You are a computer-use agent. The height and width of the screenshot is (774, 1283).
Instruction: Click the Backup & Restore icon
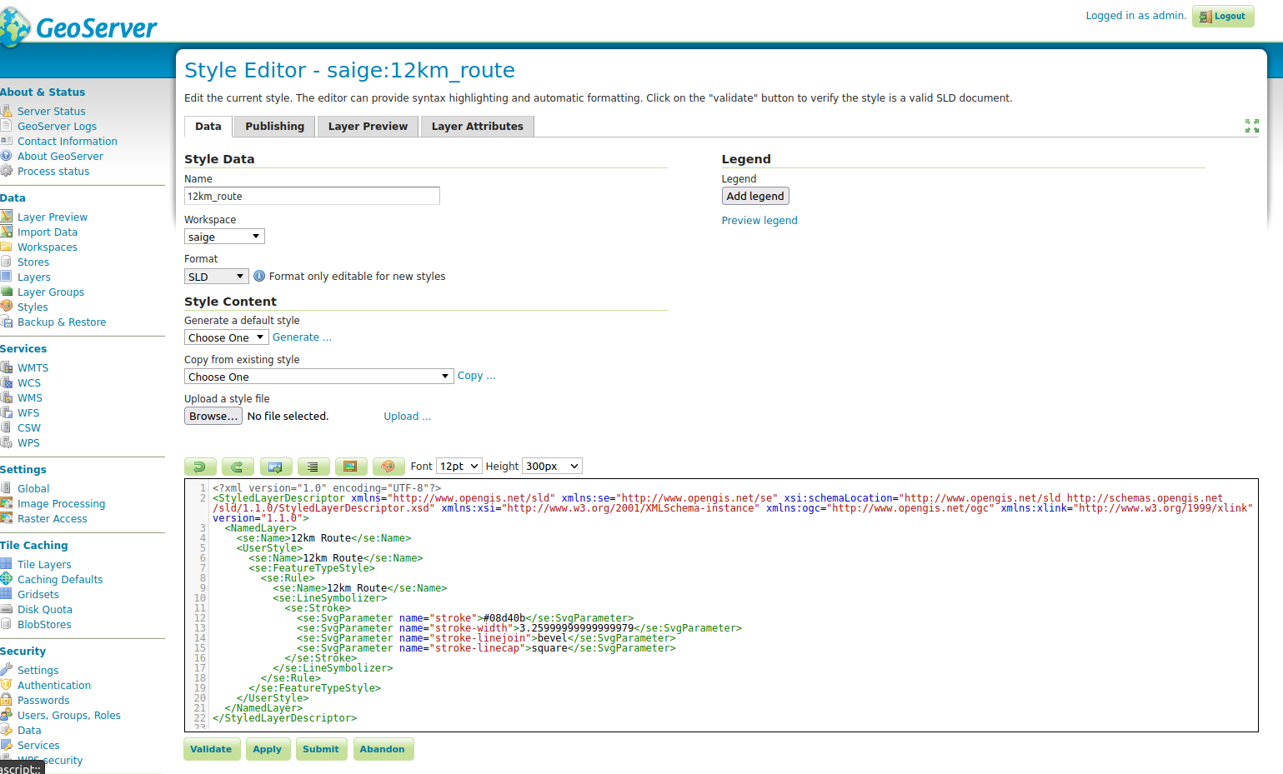(7, 322)
